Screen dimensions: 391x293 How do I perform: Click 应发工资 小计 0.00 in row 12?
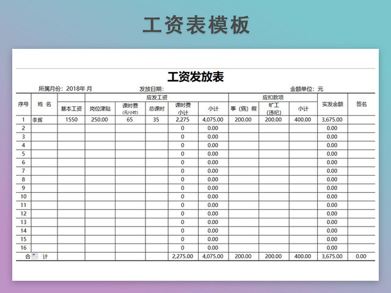[213, 214]
